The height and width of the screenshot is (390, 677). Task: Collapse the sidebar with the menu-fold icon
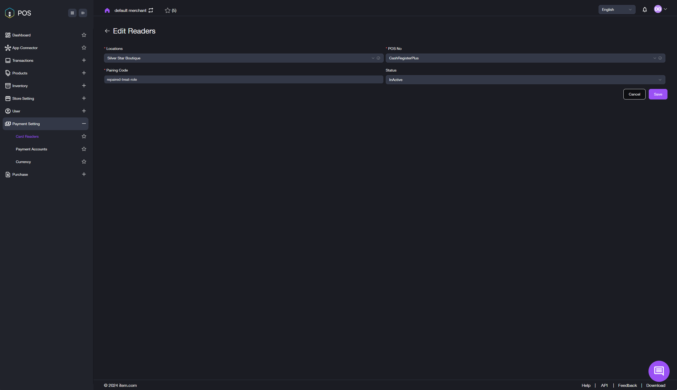point(83,13)
